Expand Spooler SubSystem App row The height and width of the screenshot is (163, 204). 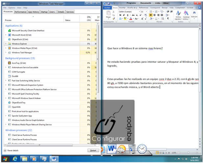6,116
